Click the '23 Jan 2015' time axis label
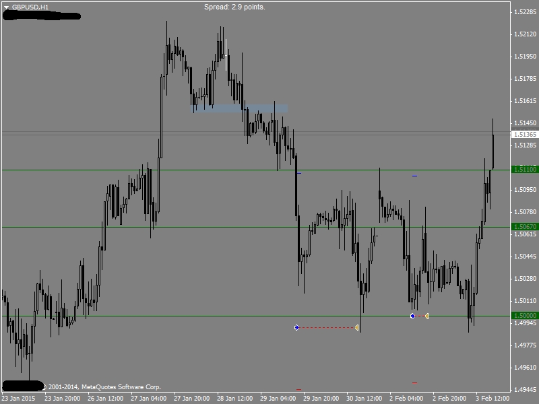This screenshot has width=539, height=404. click(18, 399)
